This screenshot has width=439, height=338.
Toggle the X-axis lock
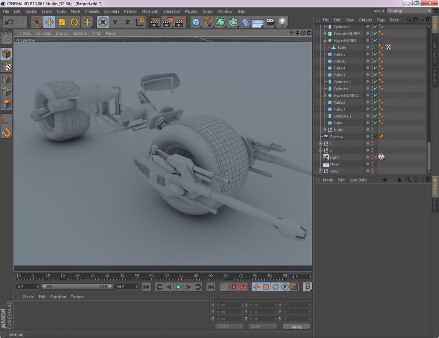click(103, 22)
